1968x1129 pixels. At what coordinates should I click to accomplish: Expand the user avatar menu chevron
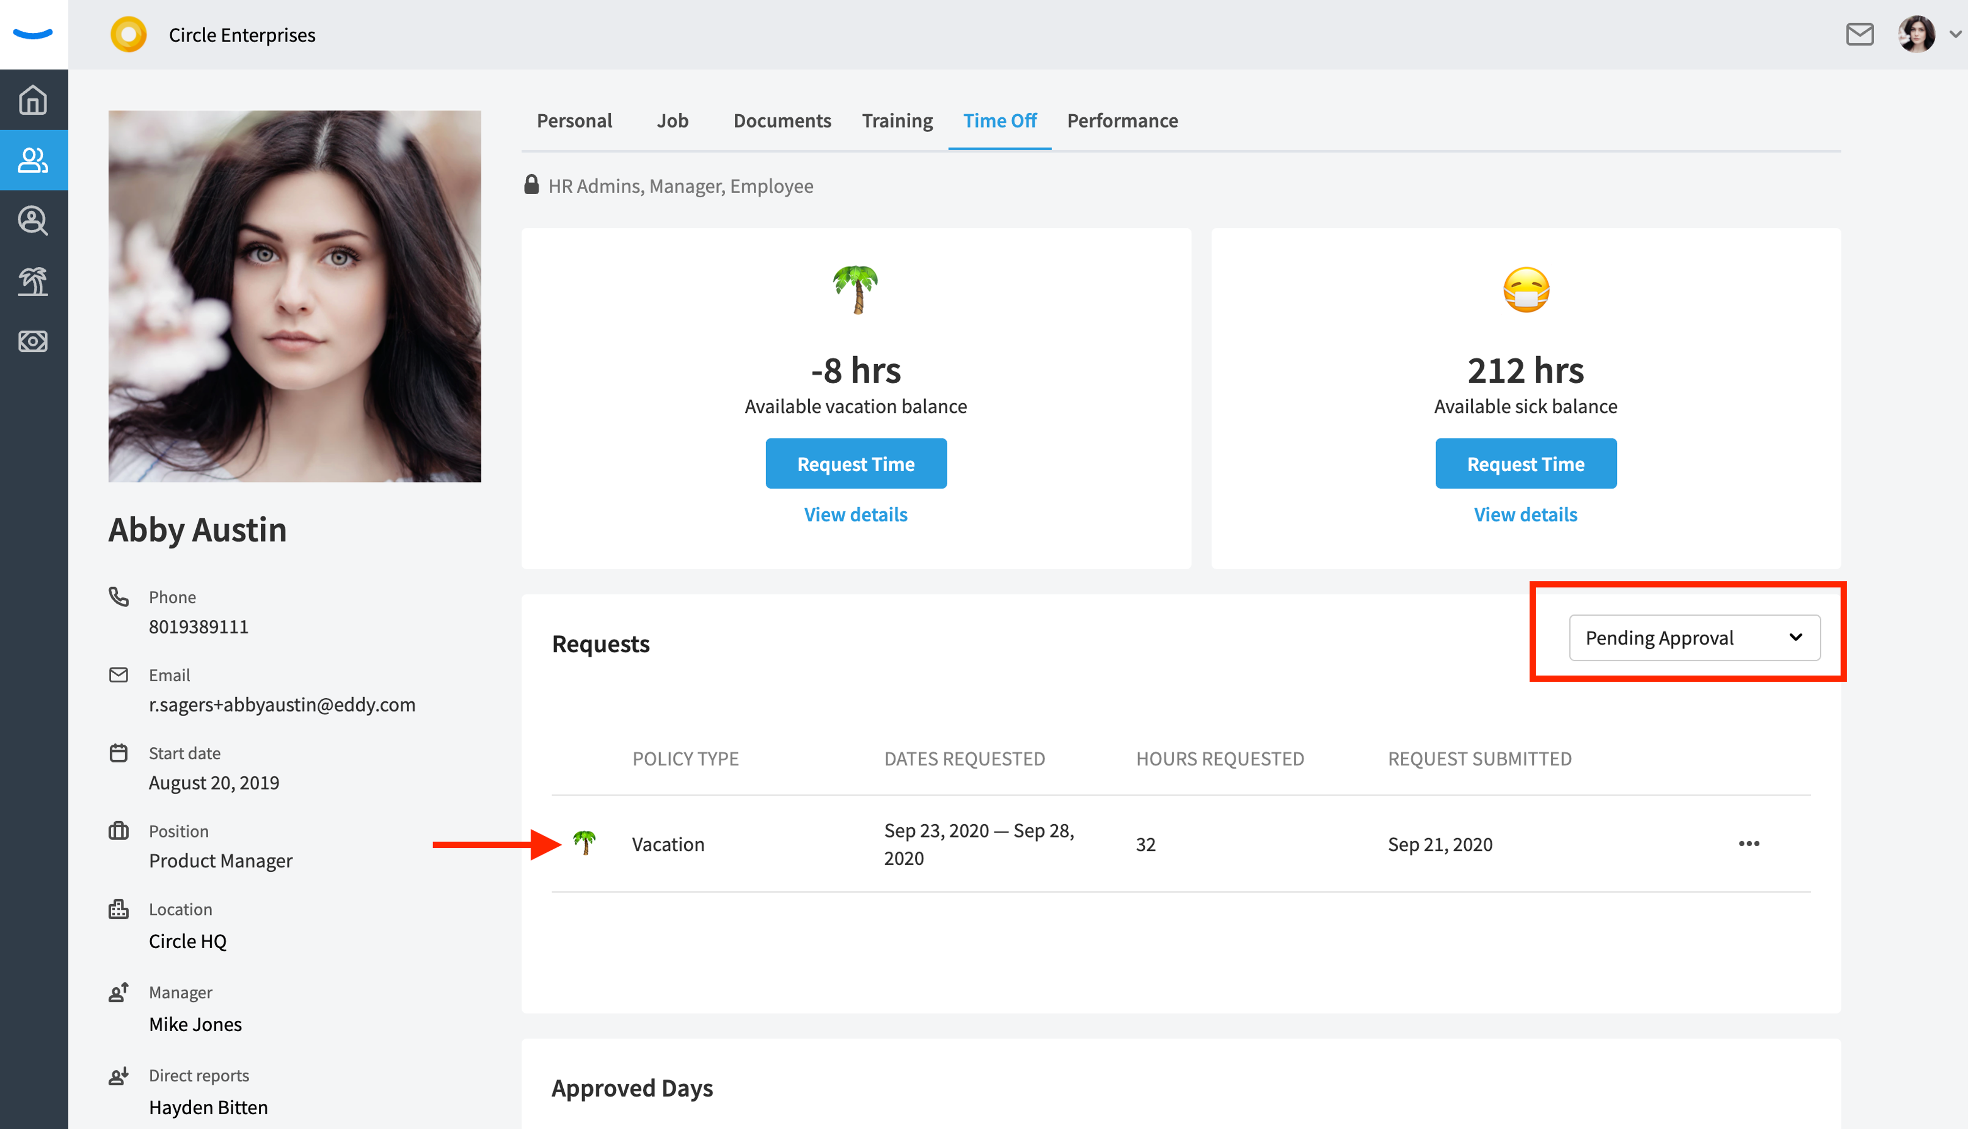pyautogui.click(x=1955, y=35)
